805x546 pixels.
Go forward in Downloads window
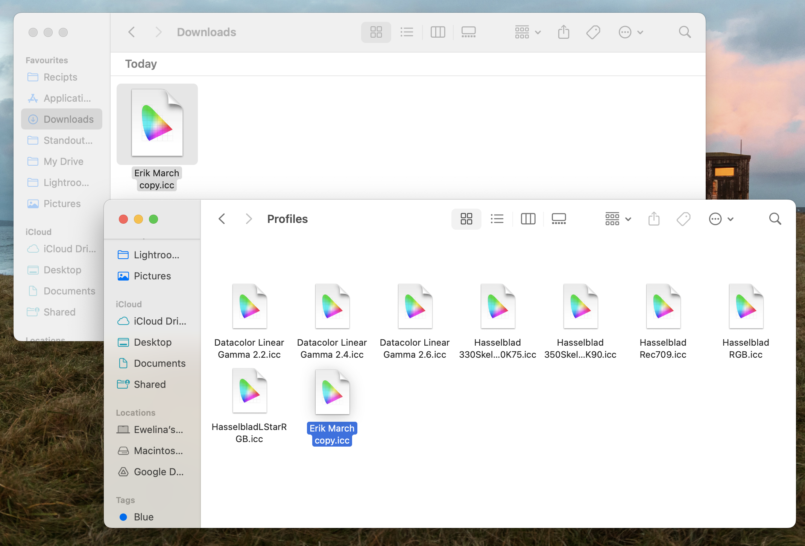coord(158,32)
